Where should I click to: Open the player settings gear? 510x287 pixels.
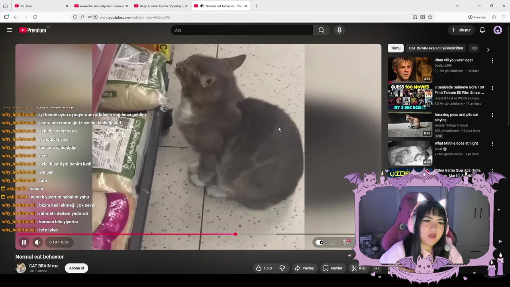(345, 242)
